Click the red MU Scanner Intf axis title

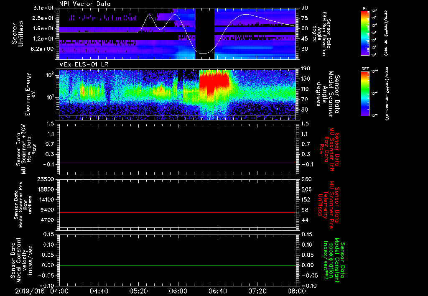(330, 149)
